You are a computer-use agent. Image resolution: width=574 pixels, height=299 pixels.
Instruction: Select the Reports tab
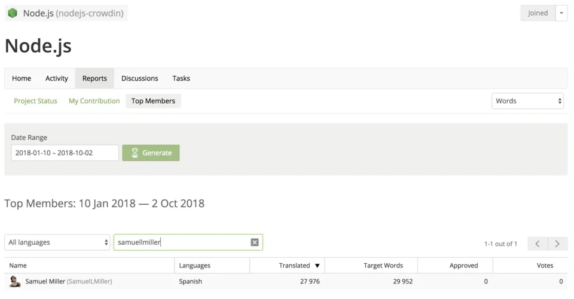tap(94, 78)
